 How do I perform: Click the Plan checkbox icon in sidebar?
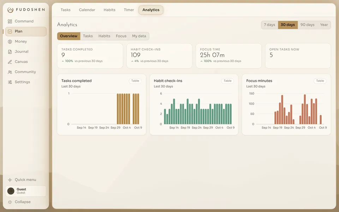(x=10, y=31)
